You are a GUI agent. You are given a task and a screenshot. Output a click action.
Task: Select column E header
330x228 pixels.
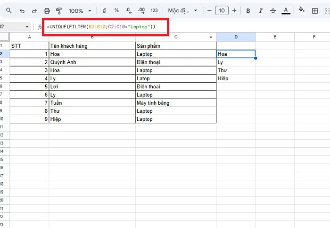click(x=275, y=37)
